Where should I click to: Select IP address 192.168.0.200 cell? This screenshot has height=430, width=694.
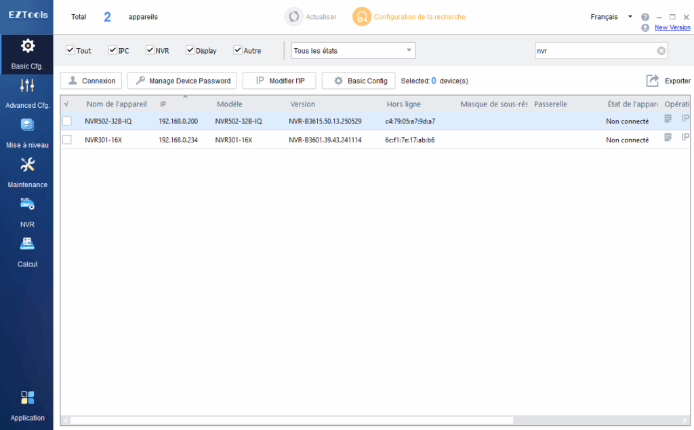[x=178, y=121]
